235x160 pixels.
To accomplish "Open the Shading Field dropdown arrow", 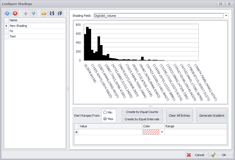I will point(226,16).
